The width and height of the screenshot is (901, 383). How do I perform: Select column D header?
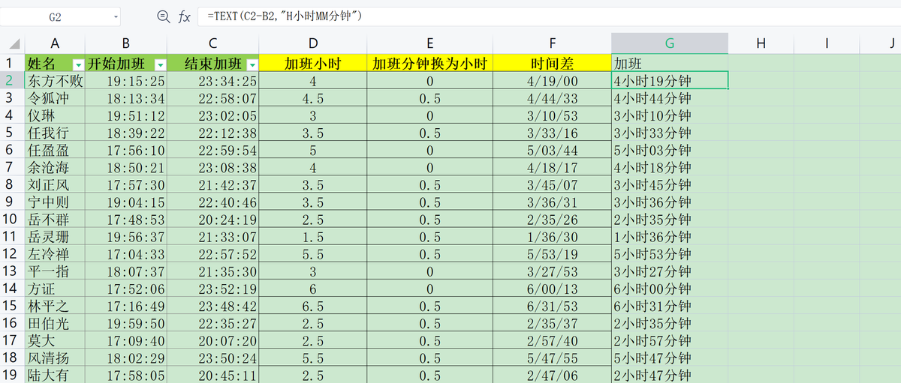click(312, 43)
